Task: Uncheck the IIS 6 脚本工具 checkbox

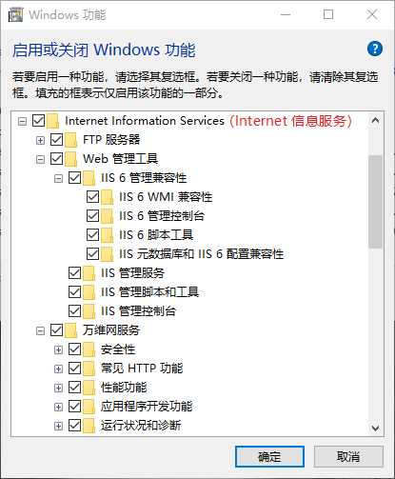Action: point(92,235)
